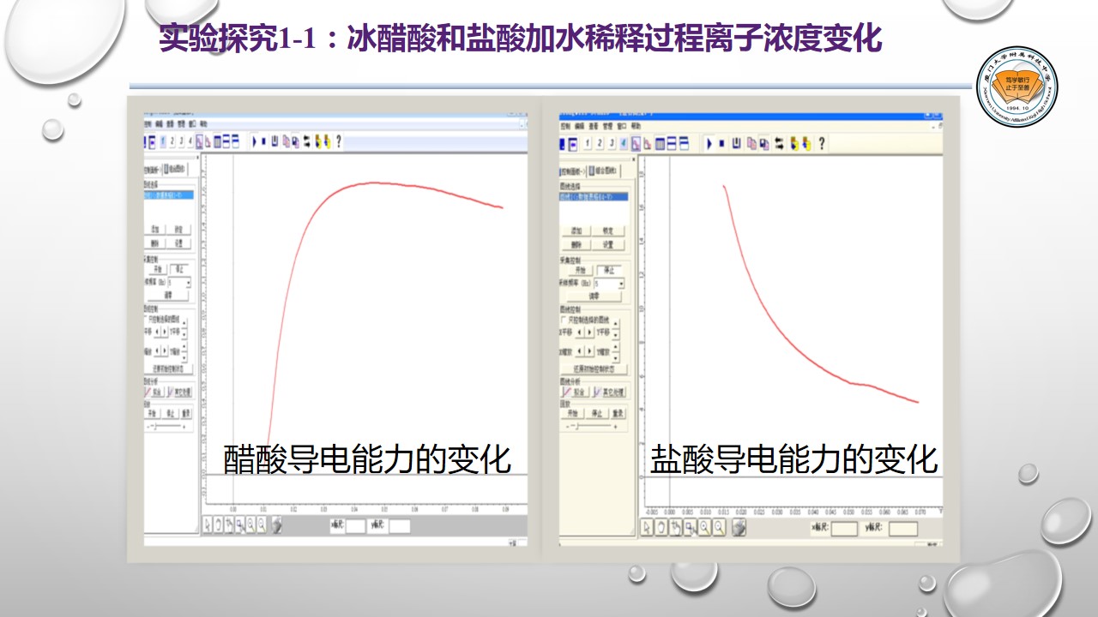Switch to the 控制面板 tab in the right window

573,172
